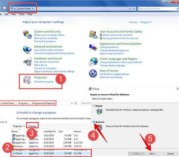Viewport: 179px width, 157px height.
Task: Sort list by Installed On column
Action: tap(50, 132)
